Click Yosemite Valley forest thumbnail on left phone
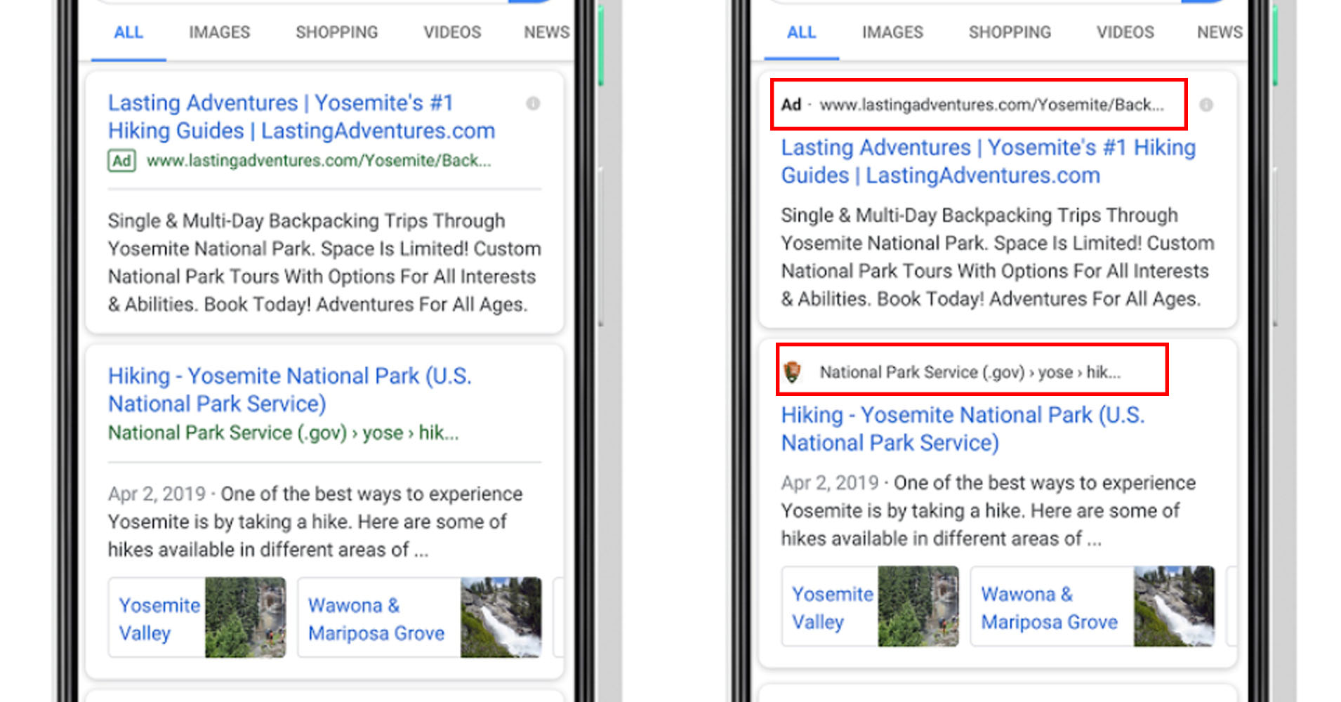The image size is (1341, 702). (x=246, y=618)
